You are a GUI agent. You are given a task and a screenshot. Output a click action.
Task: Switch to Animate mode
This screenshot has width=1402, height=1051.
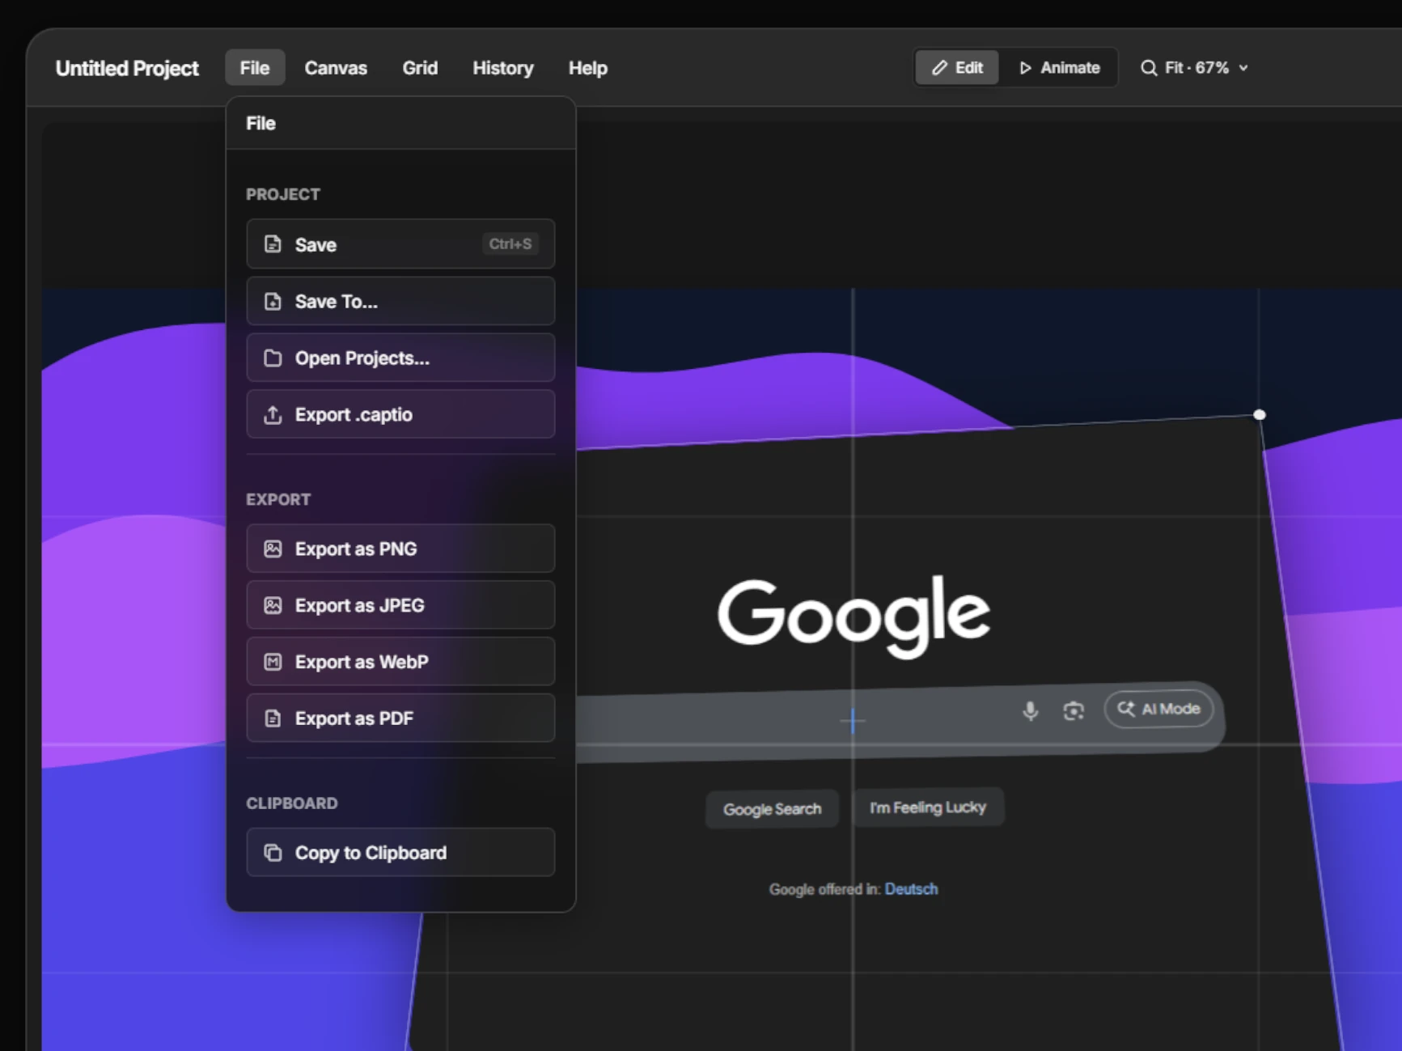(1059, 67)
